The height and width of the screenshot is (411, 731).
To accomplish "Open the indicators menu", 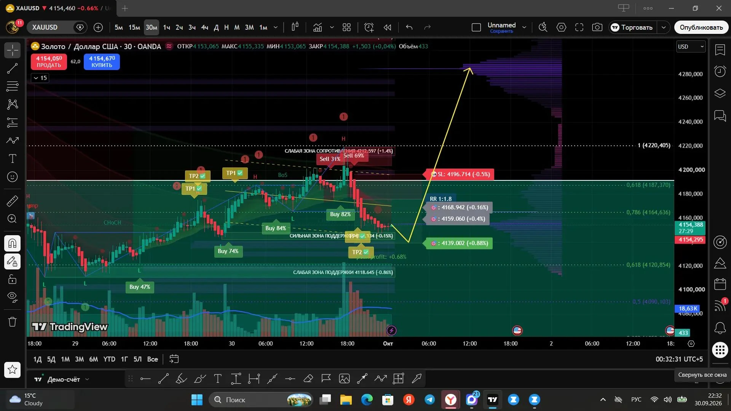I will 318,27.
